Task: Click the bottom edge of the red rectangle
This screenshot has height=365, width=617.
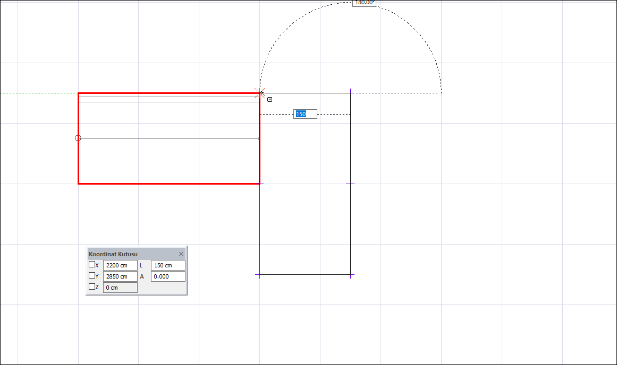Action: 169,184
